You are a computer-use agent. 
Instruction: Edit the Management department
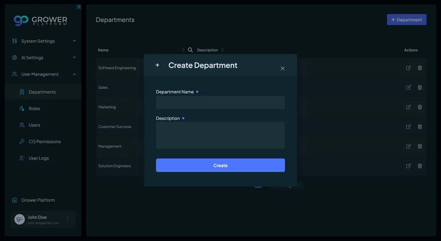(x=408, y=146)
